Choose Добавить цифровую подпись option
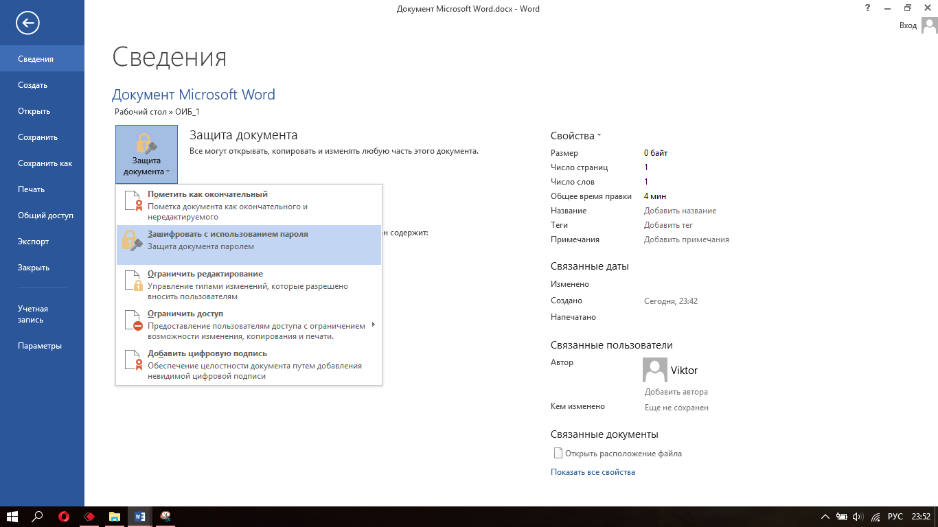The height and width of the screenshot is (527, 938). tap(249, 364)
